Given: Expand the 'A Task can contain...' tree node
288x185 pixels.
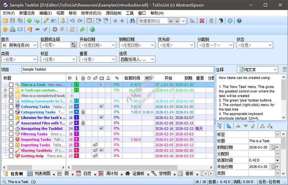Looking at the screenshot, I should pyautogui.click(x=5, y=90).
